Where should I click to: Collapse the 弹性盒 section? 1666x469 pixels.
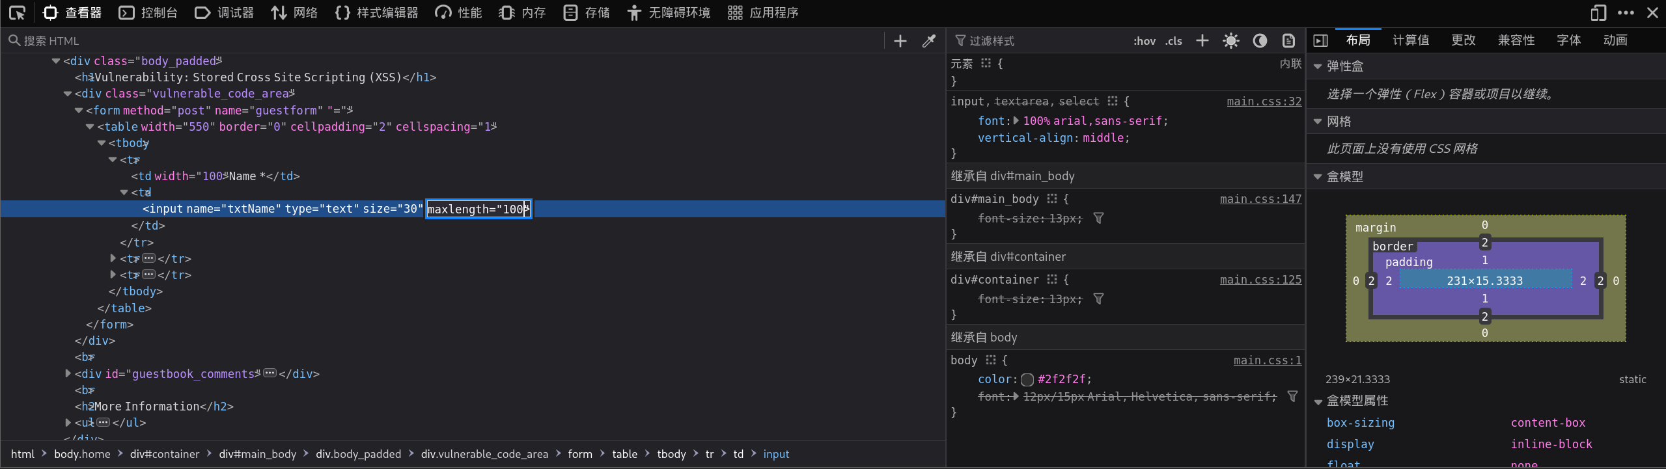[x=1318, y=66]
